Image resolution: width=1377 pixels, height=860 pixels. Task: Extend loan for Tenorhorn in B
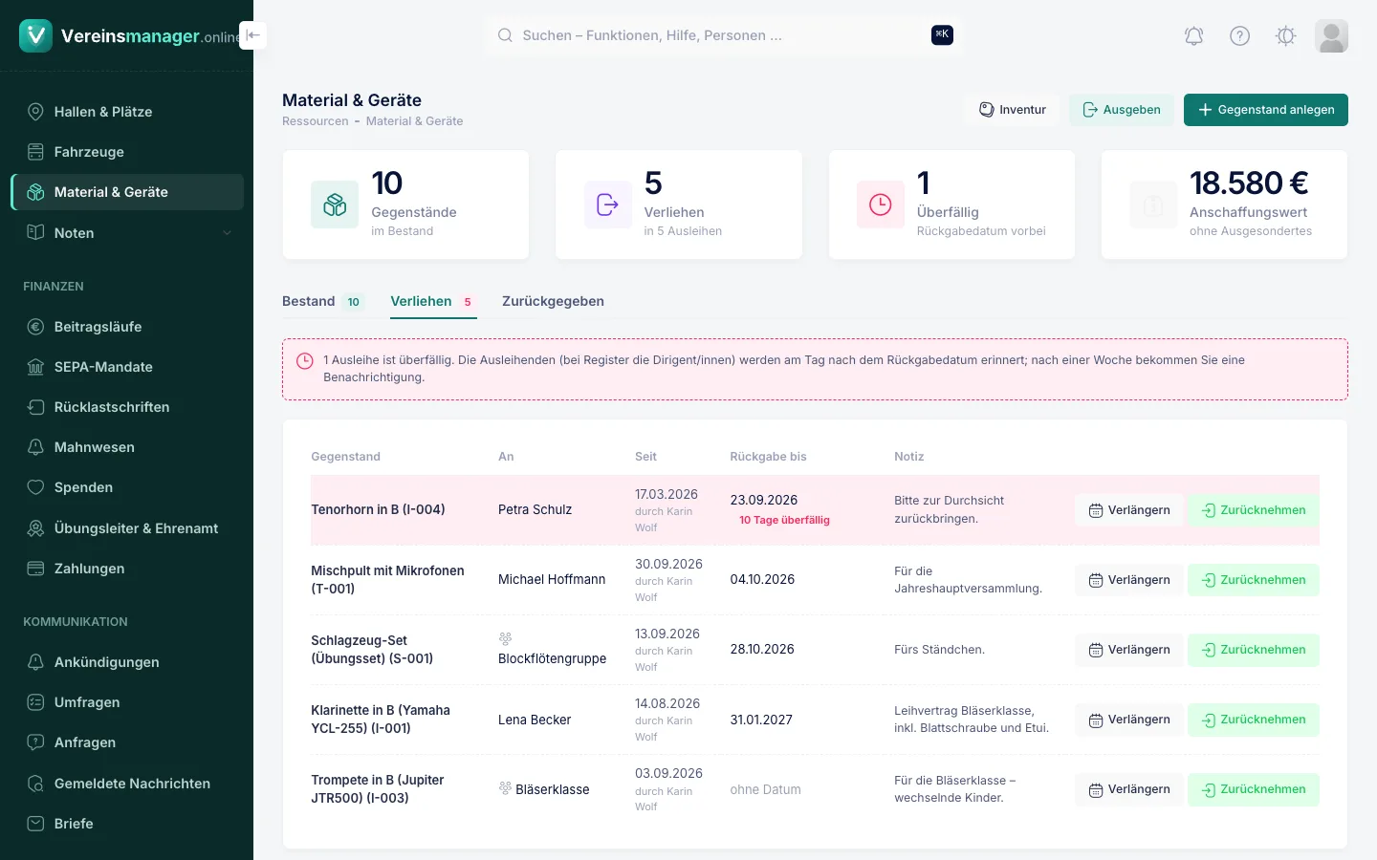pyautogui.click(x=1129, y=510)
